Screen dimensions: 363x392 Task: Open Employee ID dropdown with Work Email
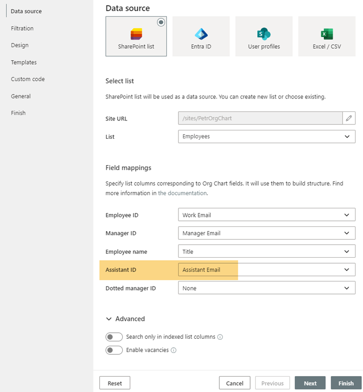click(267, 215)
